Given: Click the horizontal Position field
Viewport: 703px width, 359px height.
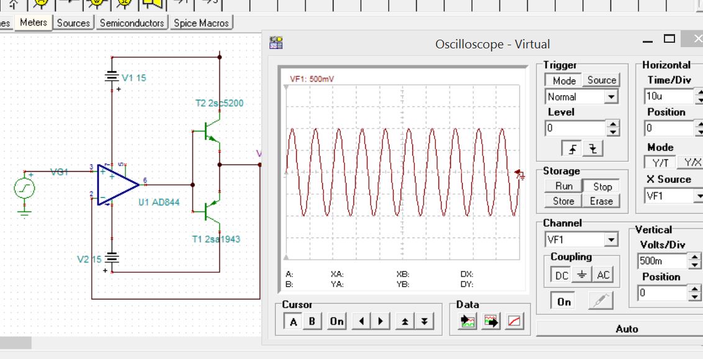Looking at the screenshot, I should (669, 128).
